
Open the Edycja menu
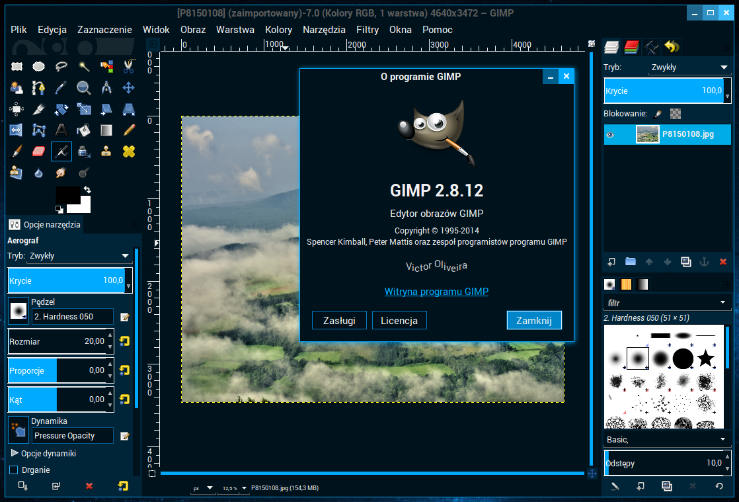(52, 30)
